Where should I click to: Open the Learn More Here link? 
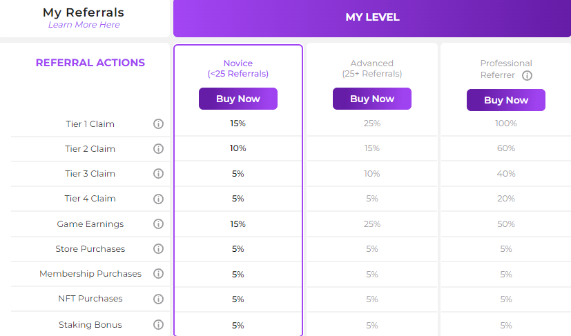(84, 25)
